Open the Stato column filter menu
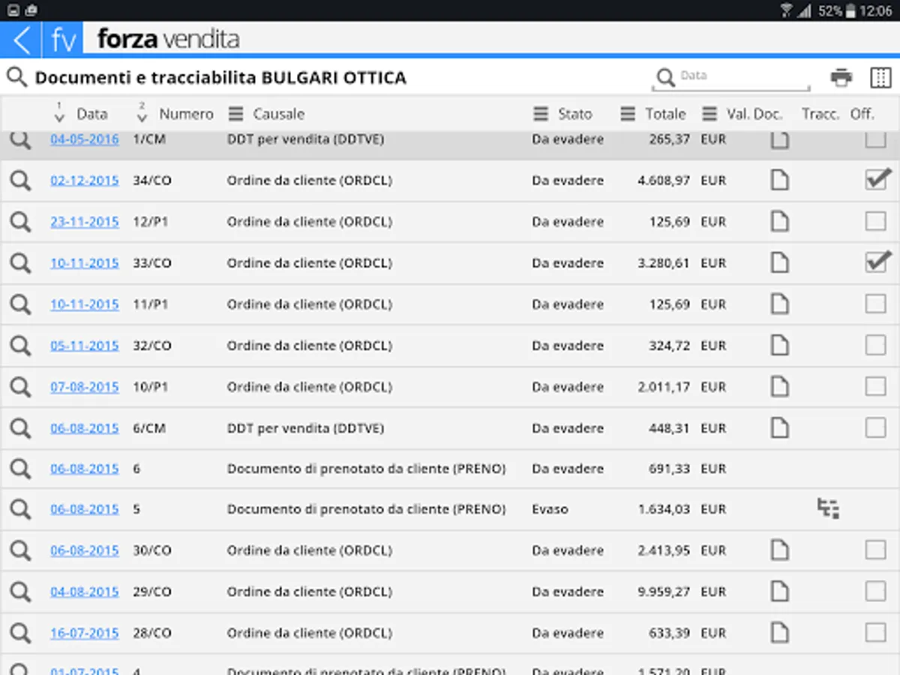 click(541, 114)
